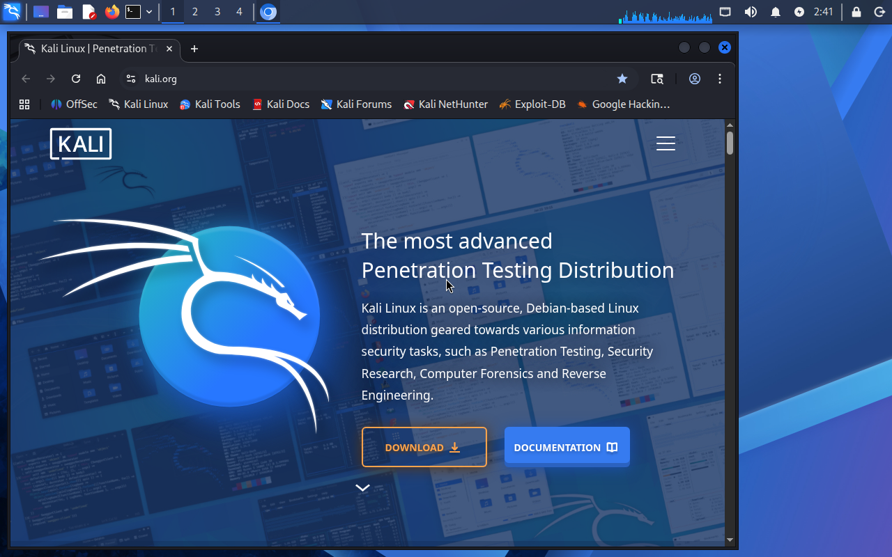
Task: Expand the Kali website hamburger menu
Action: (x=666, y=143)
